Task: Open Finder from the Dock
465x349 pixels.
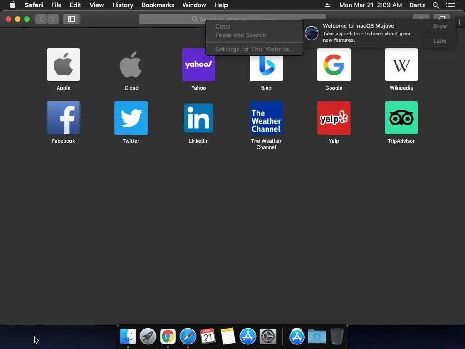Action: pyautogui.click(x=128, y=337)
